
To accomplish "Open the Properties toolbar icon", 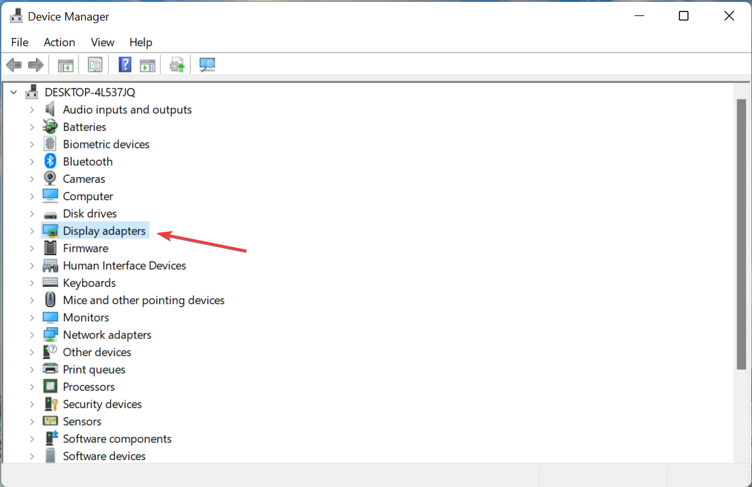I will [x=95, y=65].
